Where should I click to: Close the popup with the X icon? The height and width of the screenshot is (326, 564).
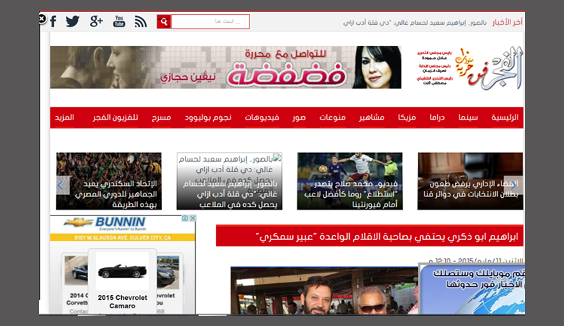(x=42, y=19)
